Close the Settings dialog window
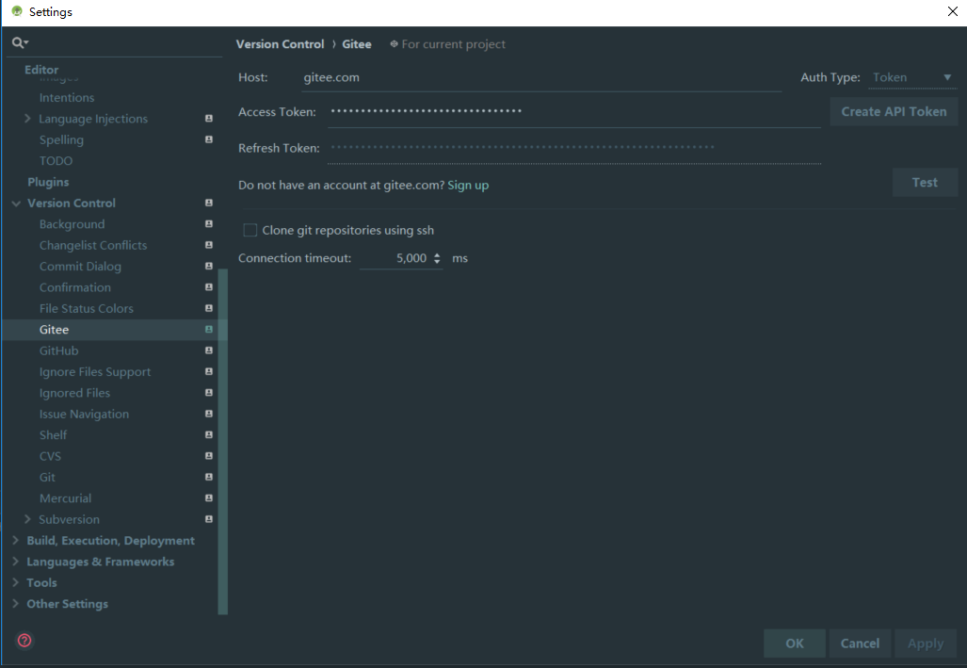This screenshot has height=668, width=967. pyautogui.click(x=952, y=11)
